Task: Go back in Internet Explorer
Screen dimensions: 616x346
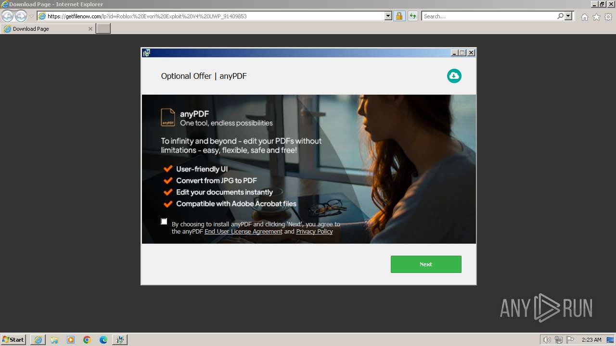Action: [7, 16]
